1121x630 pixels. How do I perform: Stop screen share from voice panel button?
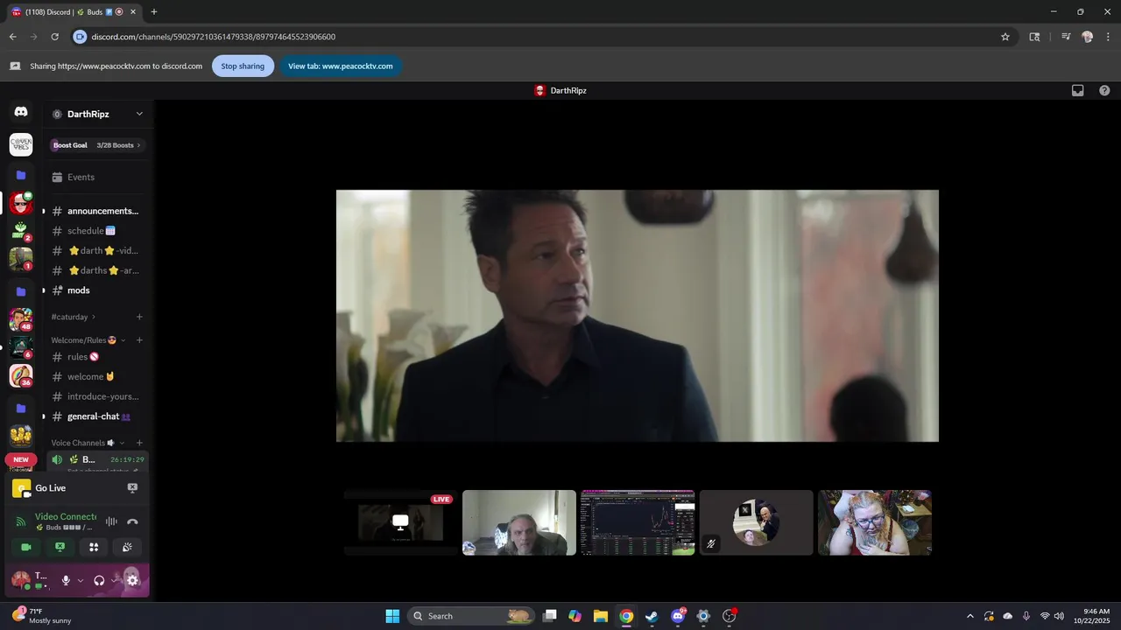tap(60, 547)
